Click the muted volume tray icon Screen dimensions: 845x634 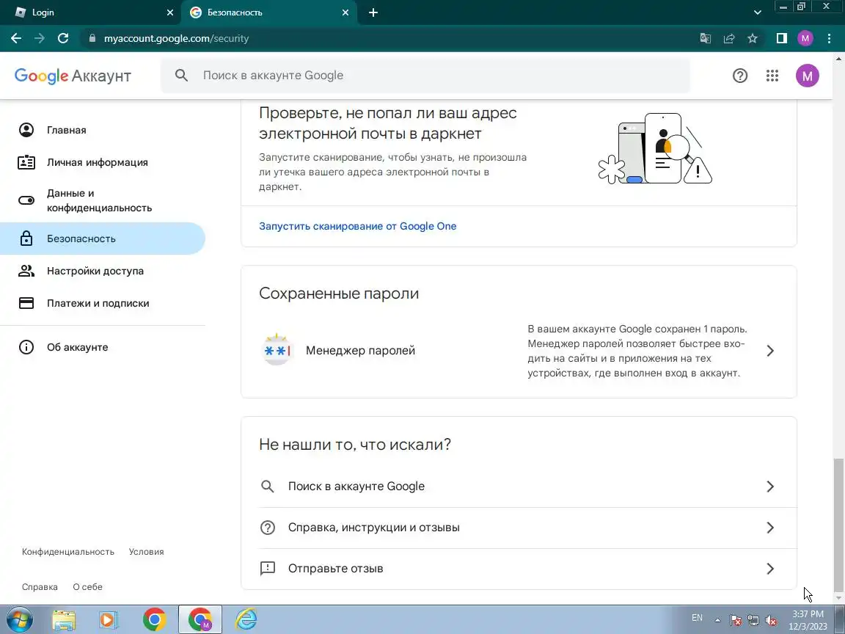tap(771, 621)
